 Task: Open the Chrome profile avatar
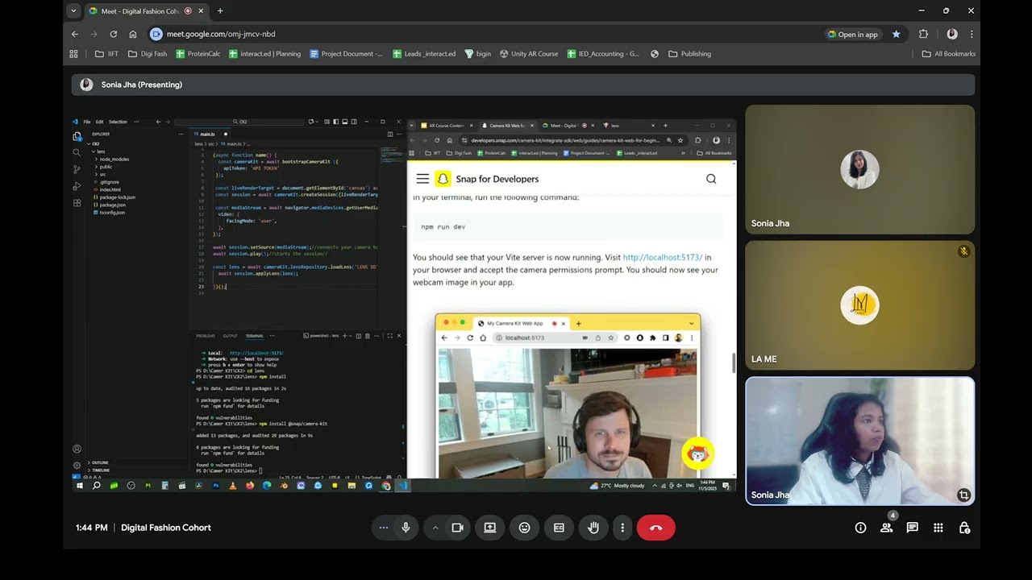pyautogui.click(x=952, y=34)
